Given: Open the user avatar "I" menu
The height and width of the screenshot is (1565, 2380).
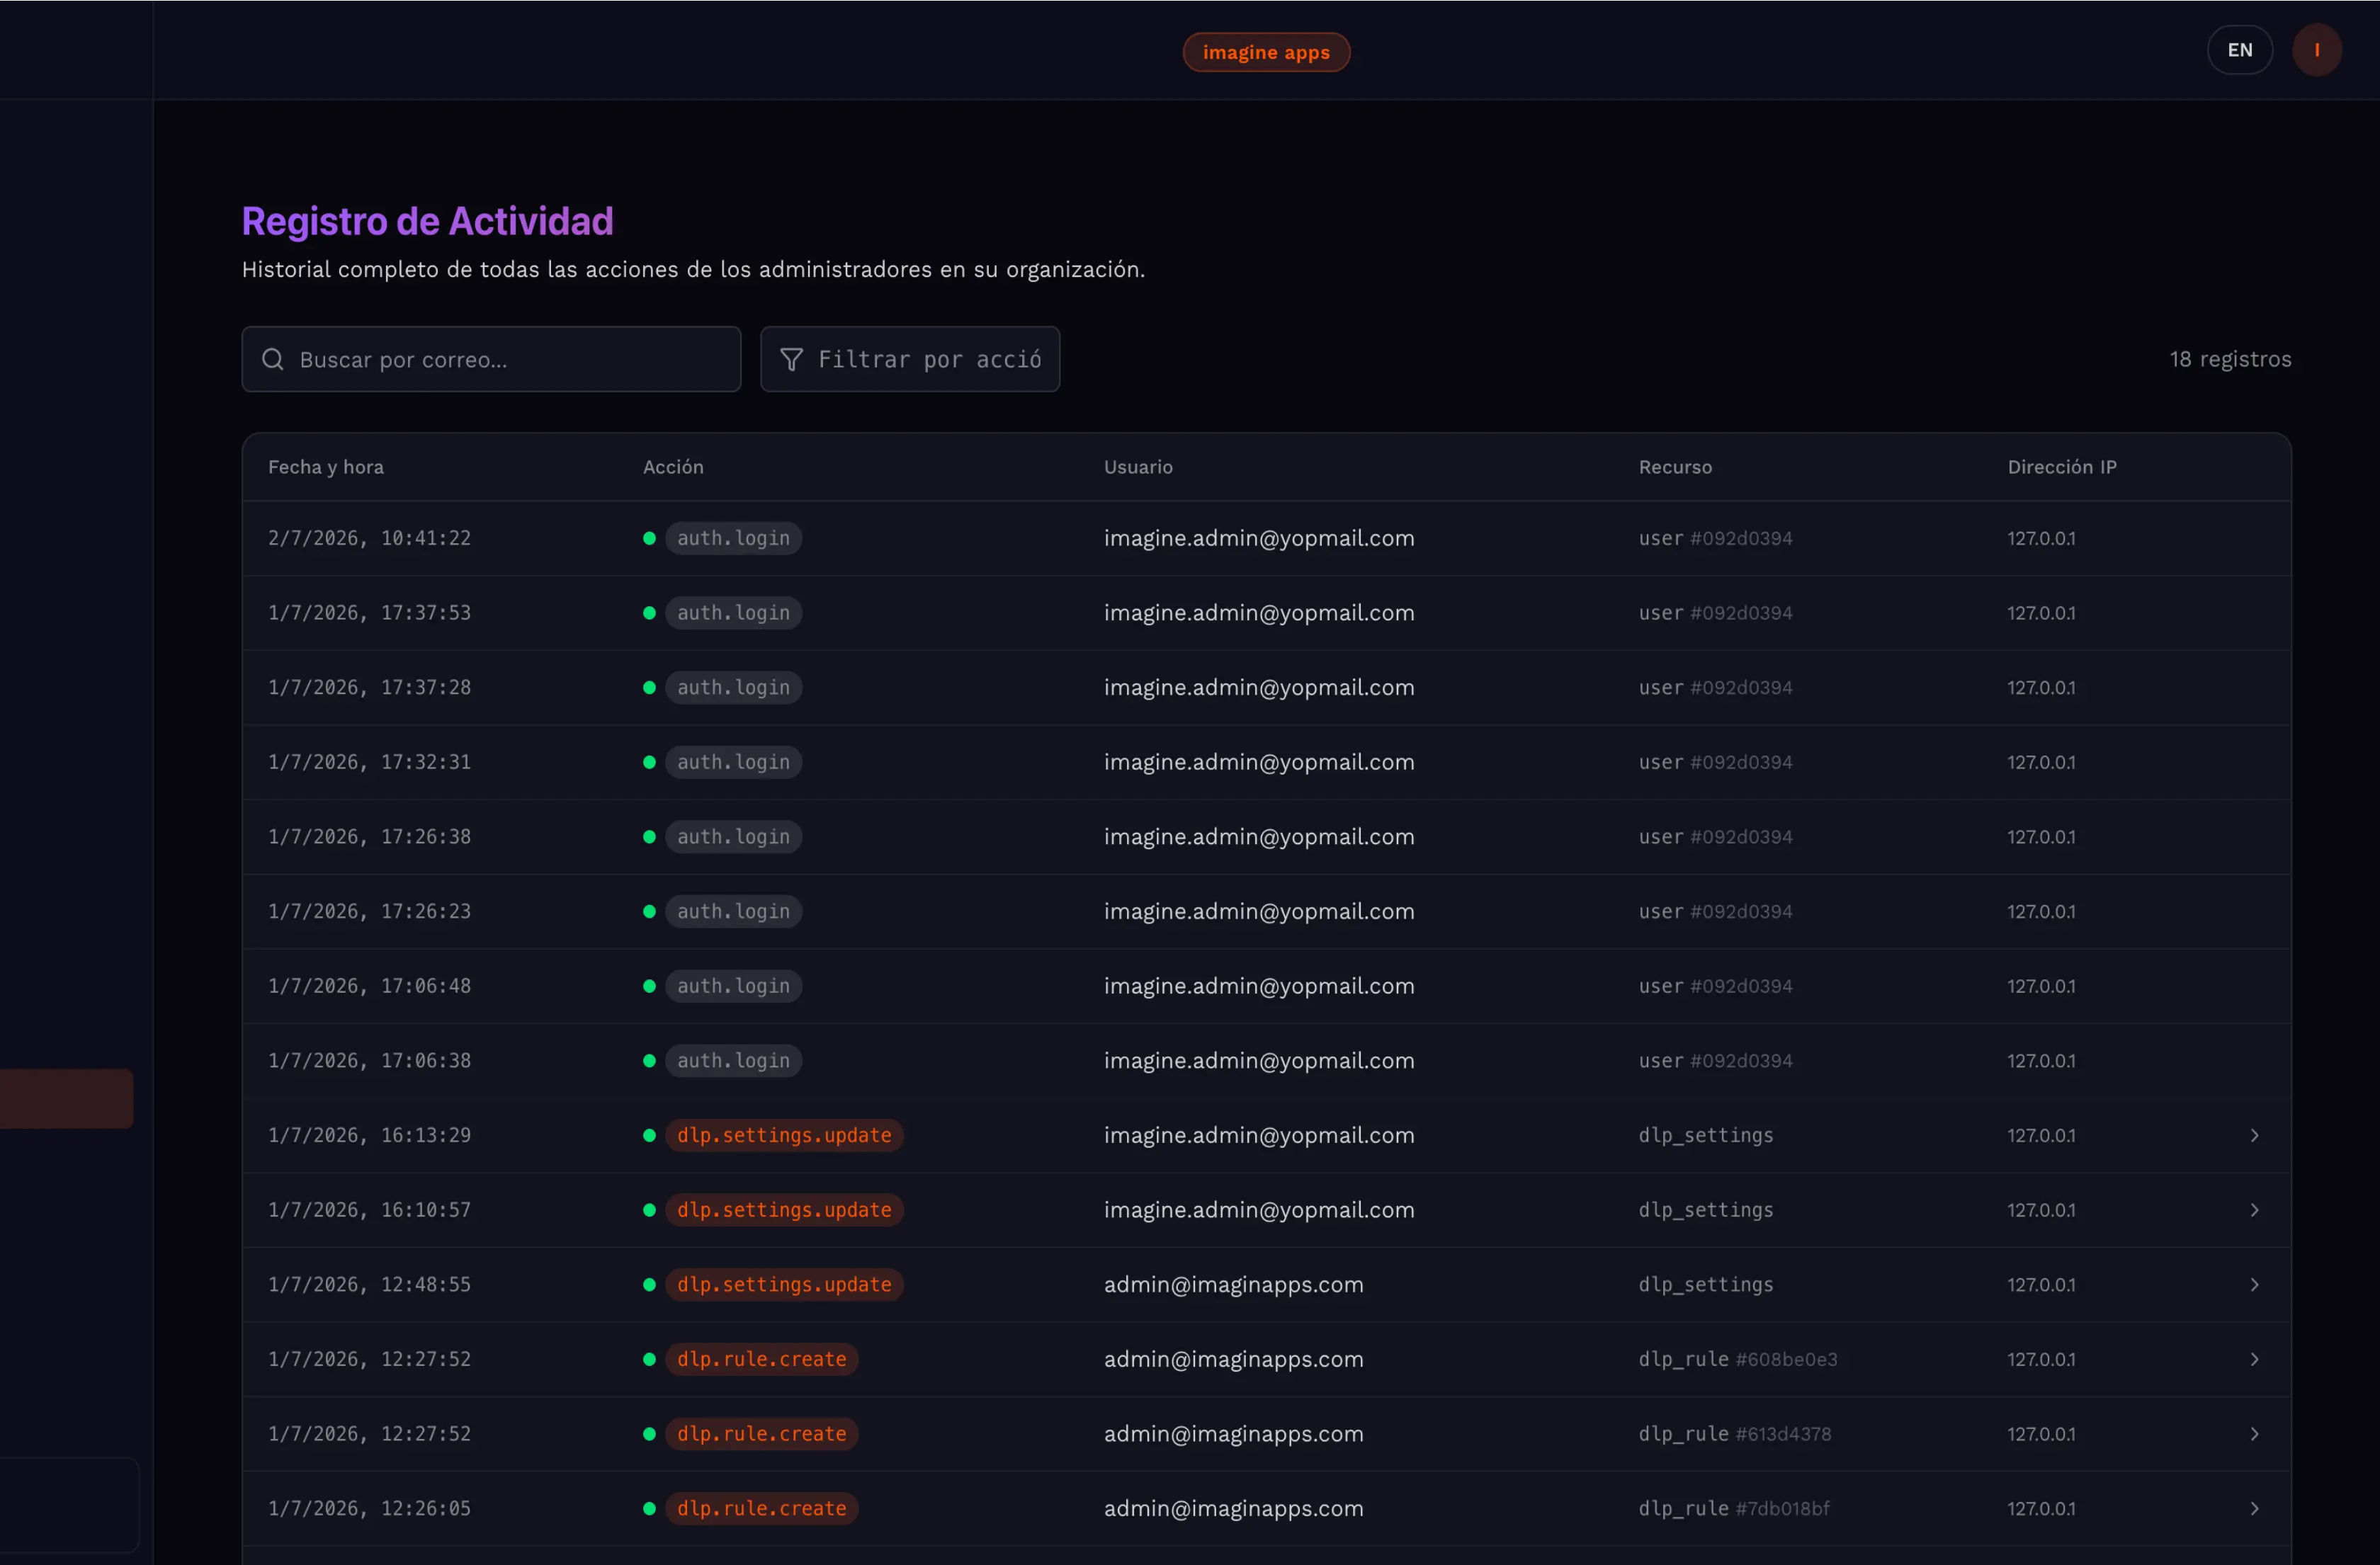Looking at the screenshot, I should click(2316, 50).
